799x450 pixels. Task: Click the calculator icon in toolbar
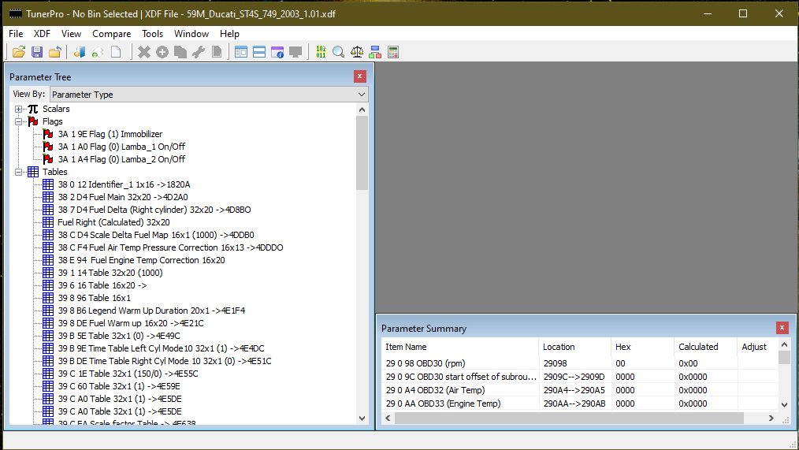click(393, 52)
